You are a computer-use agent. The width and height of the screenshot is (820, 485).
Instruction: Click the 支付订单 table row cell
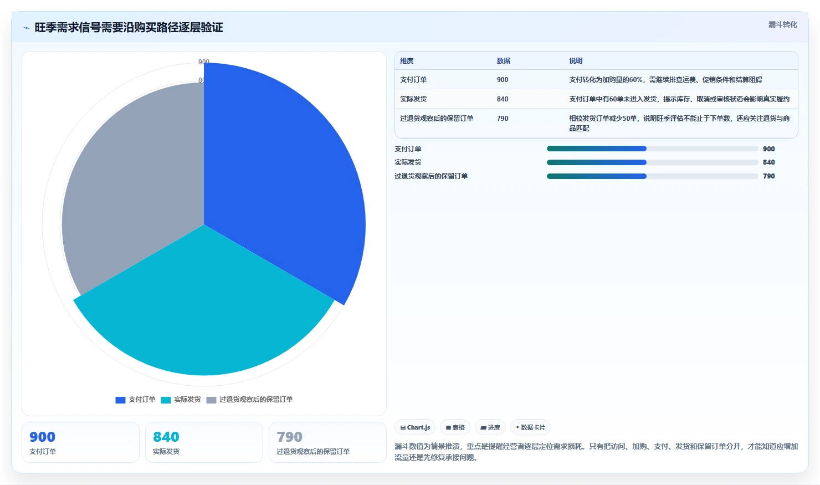click(413, 80)
